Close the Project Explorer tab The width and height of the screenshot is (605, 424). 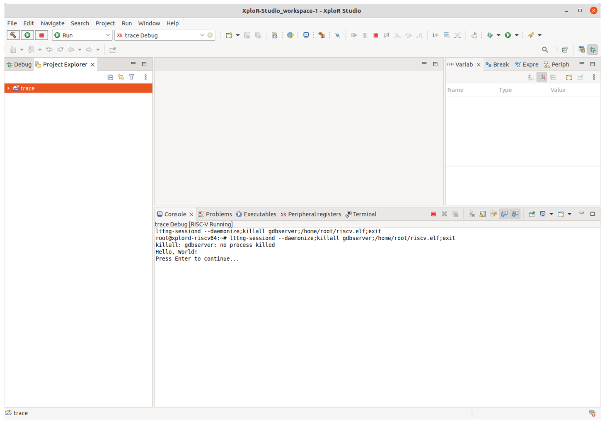point(92,65)
